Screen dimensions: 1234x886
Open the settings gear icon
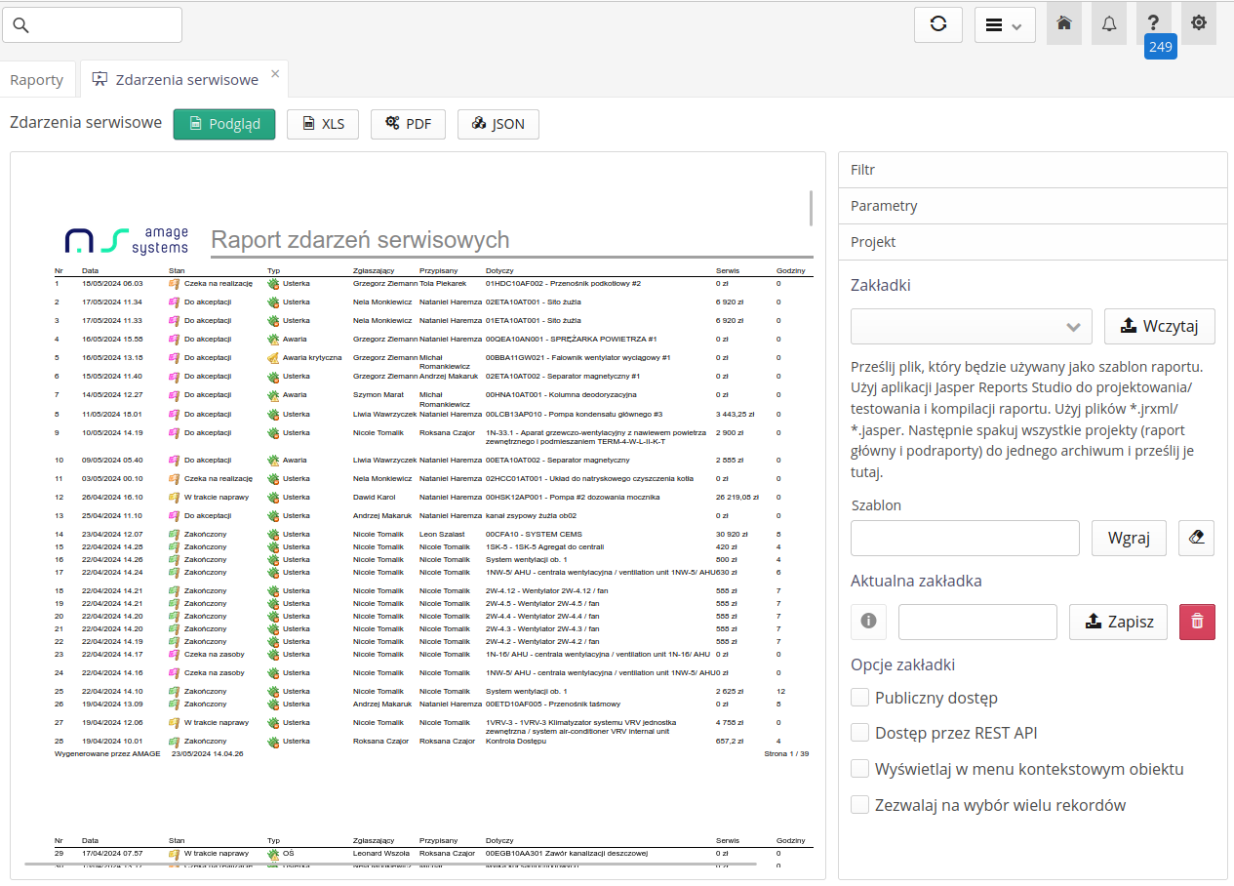1199,24
